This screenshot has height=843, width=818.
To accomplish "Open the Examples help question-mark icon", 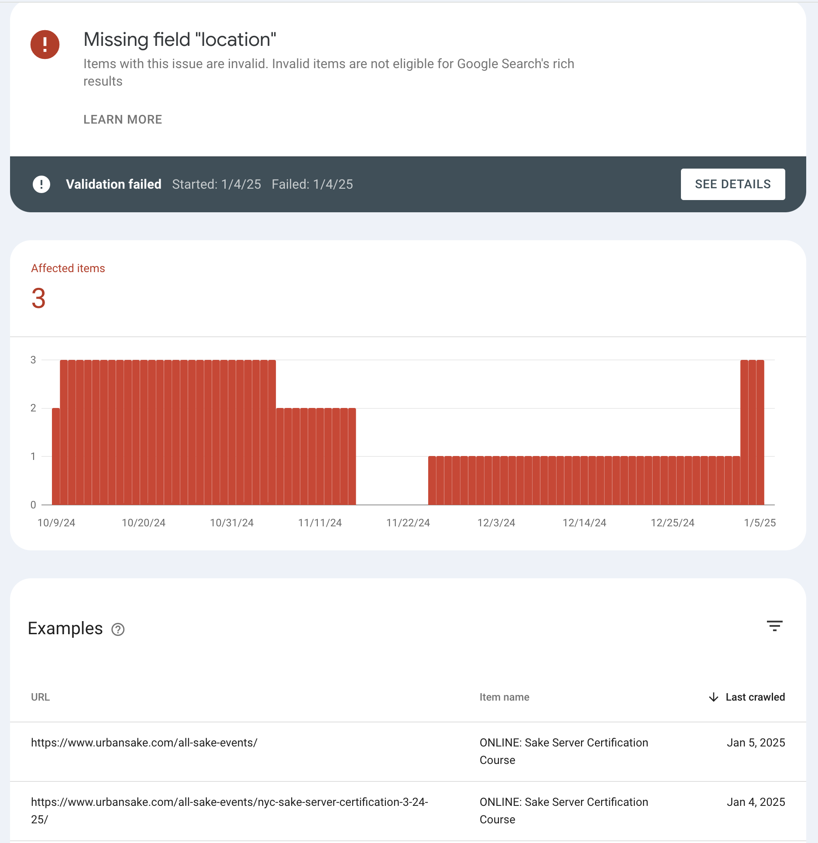I will (118, 629).
